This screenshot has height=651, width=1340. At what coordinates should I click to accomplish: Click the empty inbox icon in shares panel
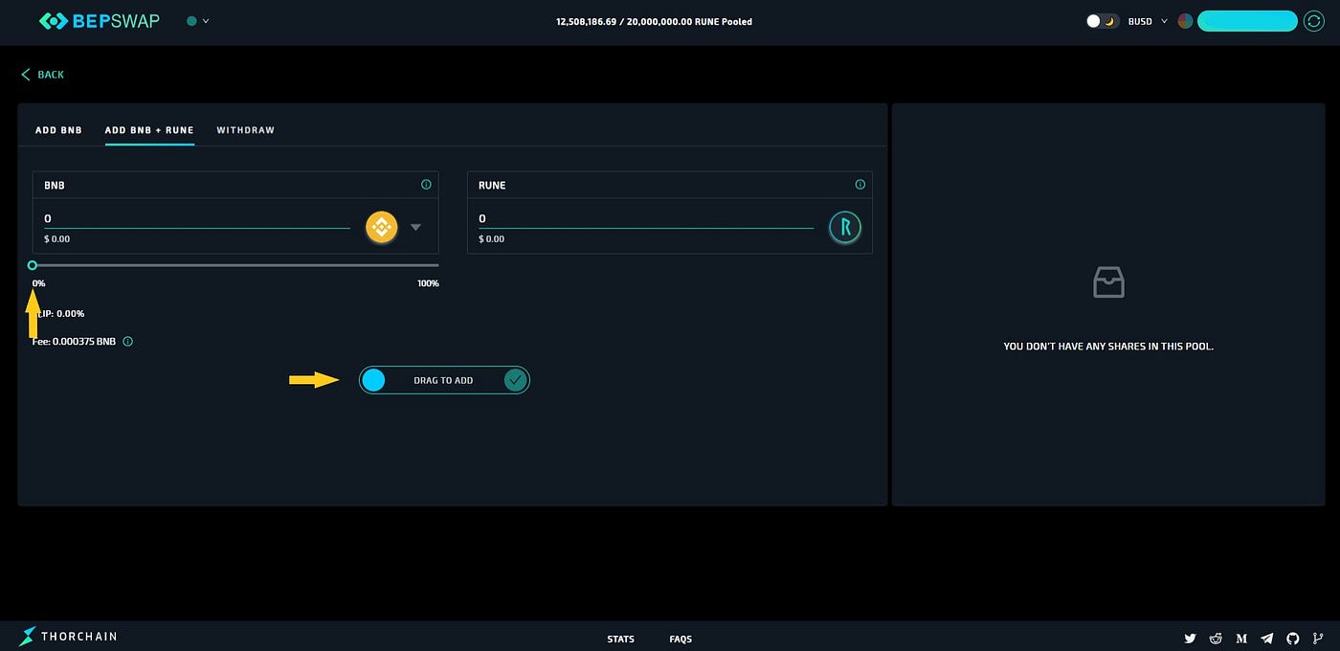(1108, 282)
